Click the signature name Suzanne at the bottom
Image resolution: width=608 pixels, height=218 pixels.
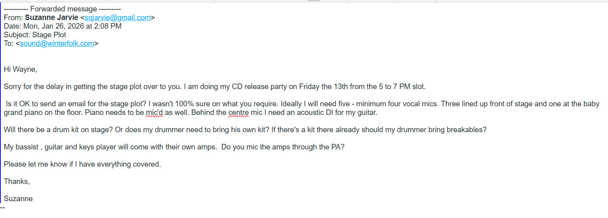[18, 199]
